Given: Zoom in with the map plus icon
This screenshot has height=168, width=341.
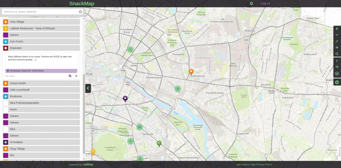Looking at the screenshot, I should click(x=337, y=29).
